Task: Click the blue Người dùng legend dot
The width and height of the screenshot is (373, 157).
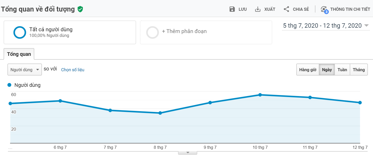Action: click(10, 85)
